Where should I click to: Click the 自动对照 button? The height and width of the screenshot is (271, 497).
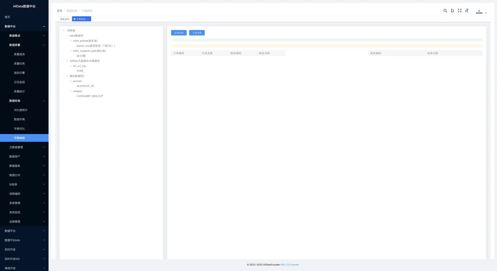click(x=179, y=33)
